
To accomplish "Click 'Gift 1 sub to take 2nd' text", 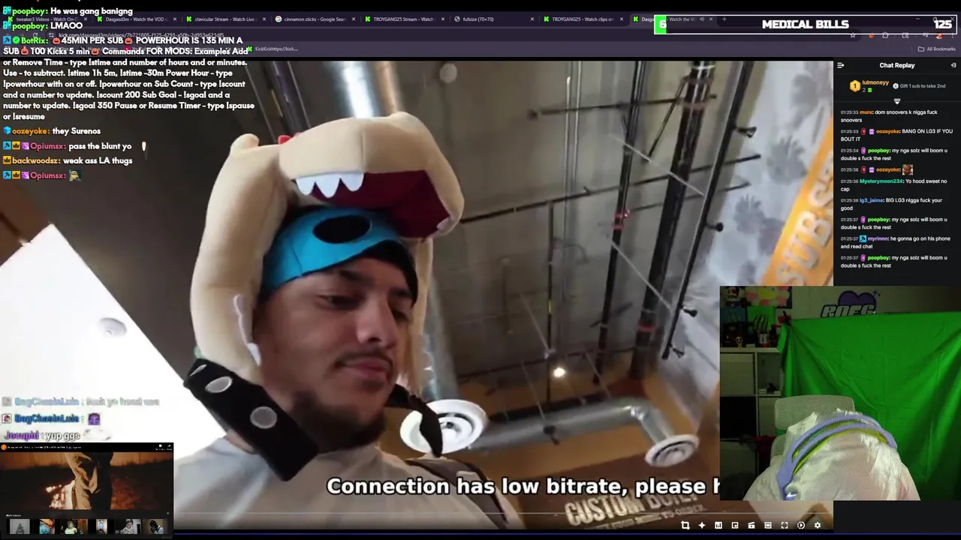I will tap(923, 86).
